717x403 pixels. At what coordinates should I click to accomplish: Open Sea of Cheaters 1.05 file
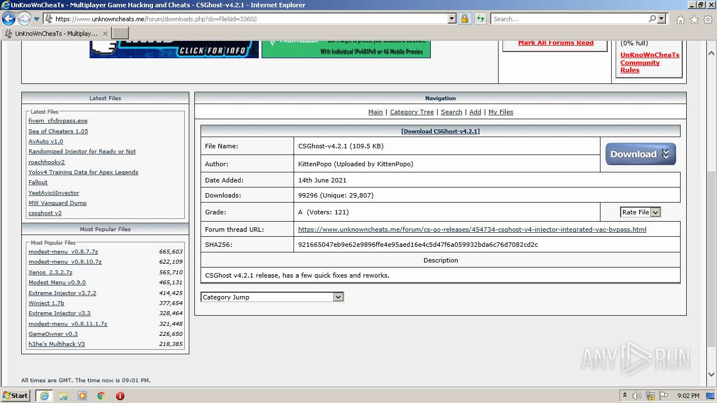[58, 131]
